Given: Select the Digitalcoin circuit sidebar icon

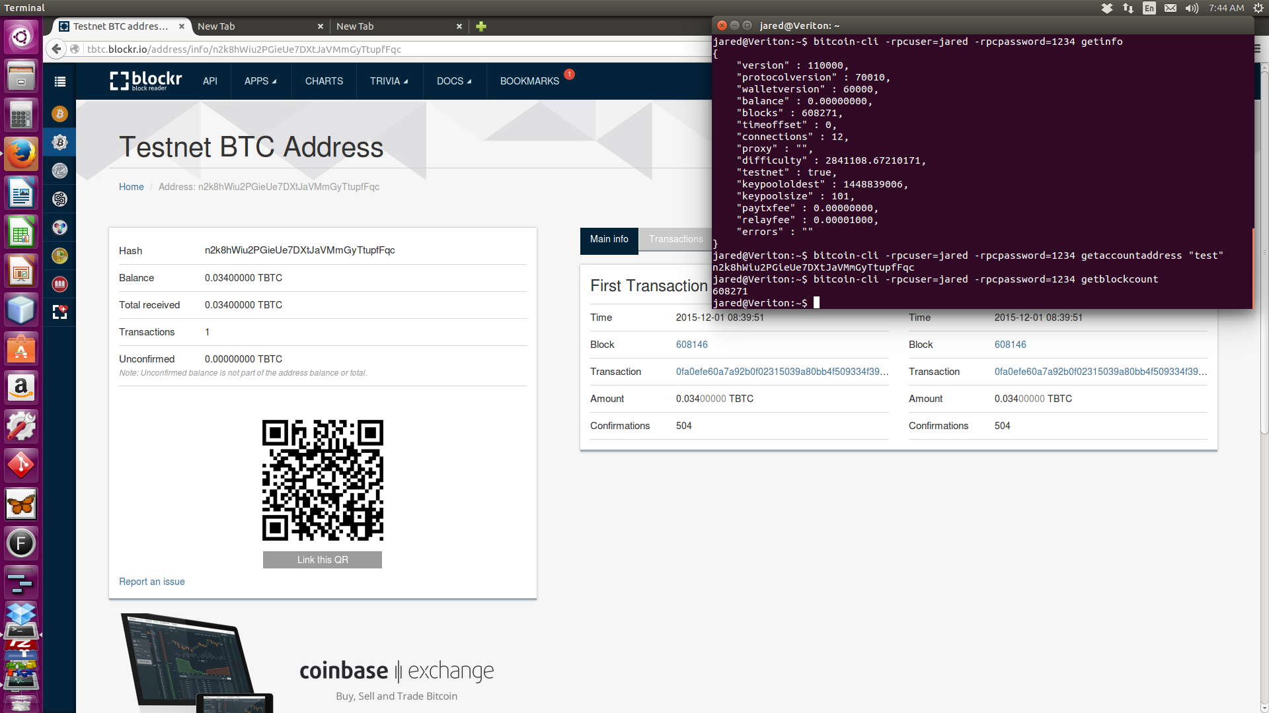Looking at the screenshot, I should pyautogui.click(x=59, y=199).
